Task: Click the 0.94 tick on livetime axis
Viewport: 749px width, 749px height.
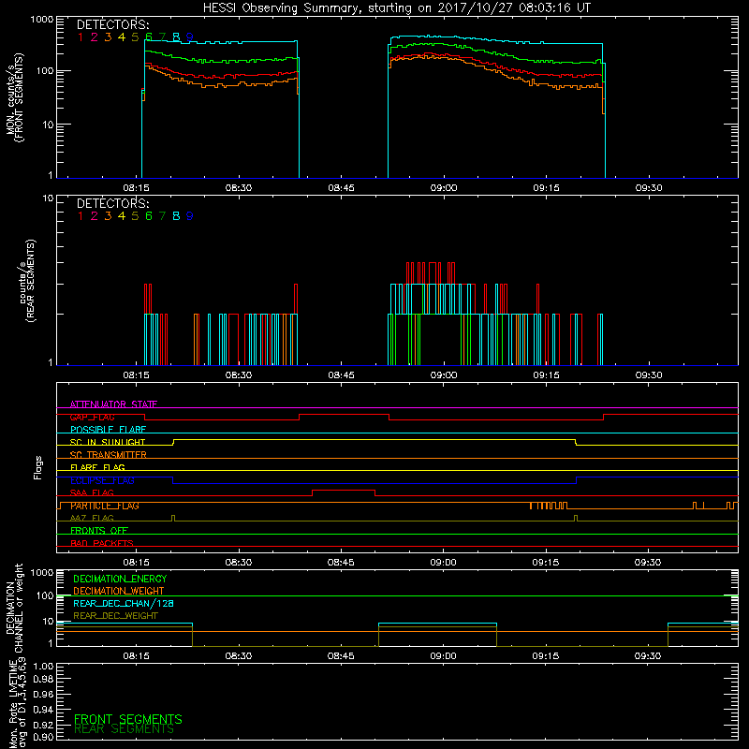Action: (43, 710)
